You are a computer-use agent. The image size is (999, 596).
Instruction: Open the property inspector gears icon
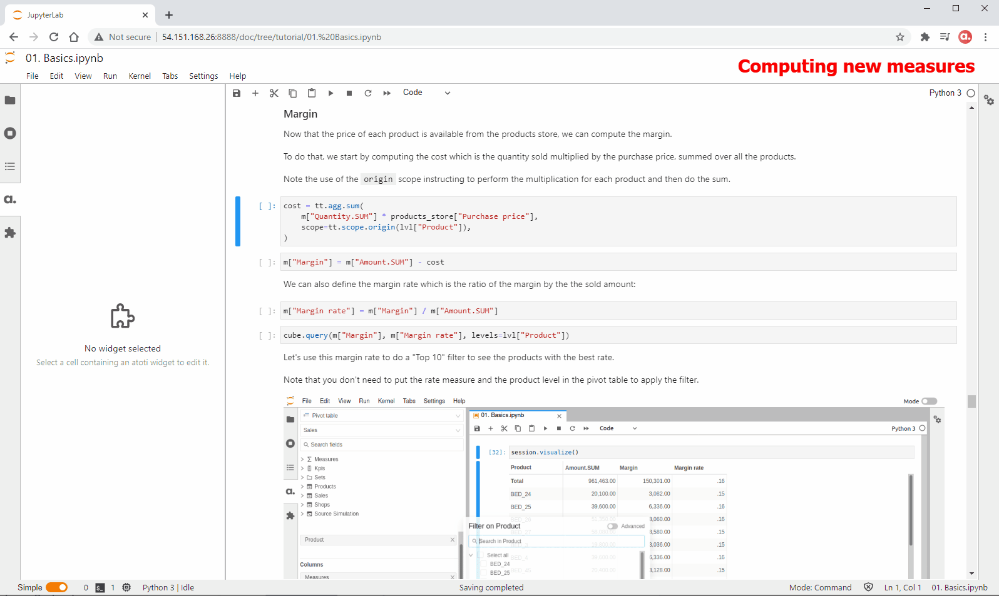coord(989,100)
